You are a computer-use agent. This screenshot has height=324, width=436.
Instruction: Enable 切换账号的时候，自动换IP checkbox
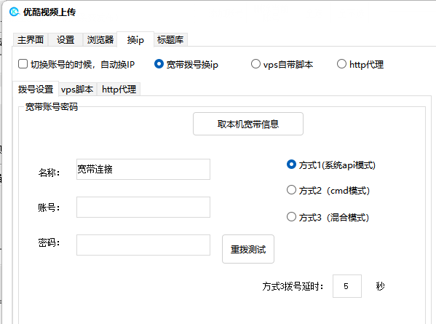(23, 64)
